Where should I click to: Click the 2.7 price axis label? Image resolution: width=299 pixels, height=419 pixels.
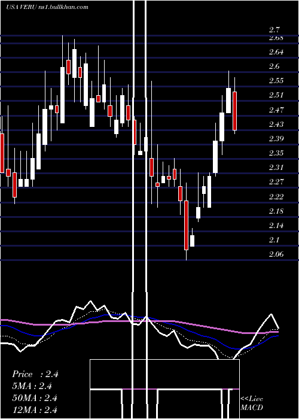point(274,30)
